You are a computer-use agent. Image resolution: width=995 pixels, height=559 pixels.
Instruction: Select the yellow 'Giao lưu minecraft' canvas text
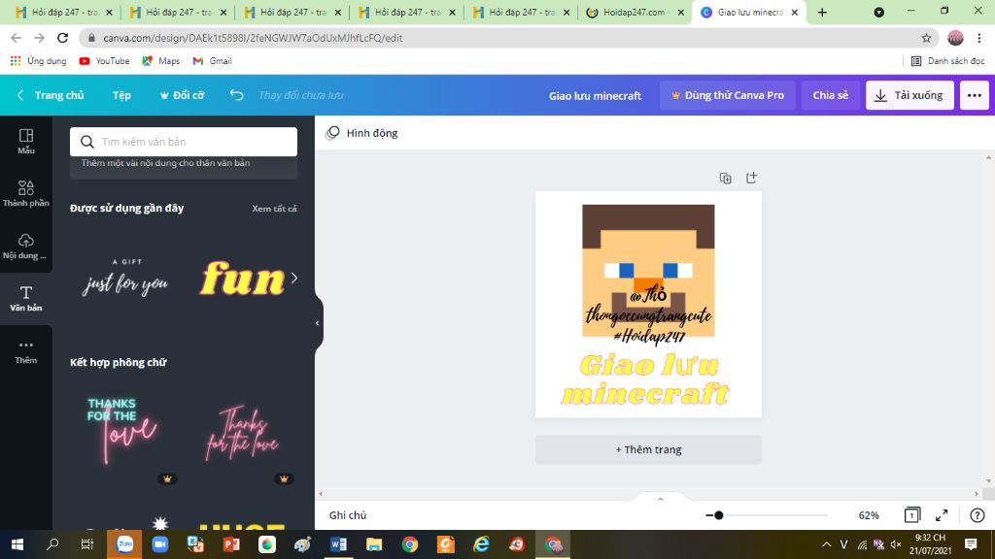(x=646, y=379)
